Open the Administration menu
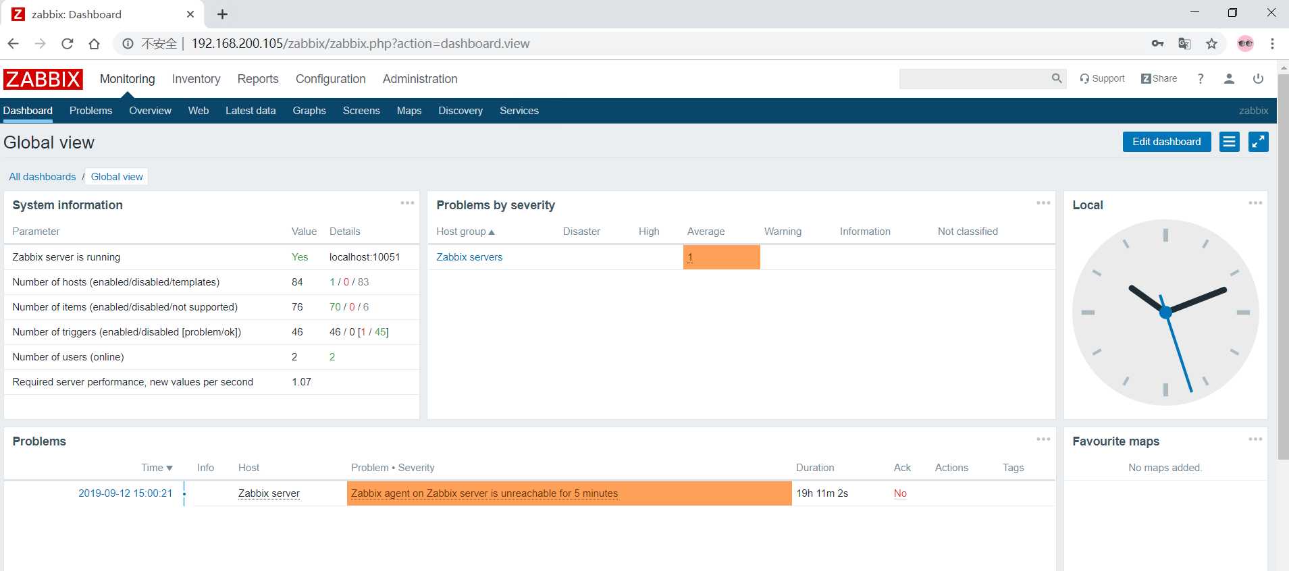Screen dimensions: 1289x571 coord(420,79)
